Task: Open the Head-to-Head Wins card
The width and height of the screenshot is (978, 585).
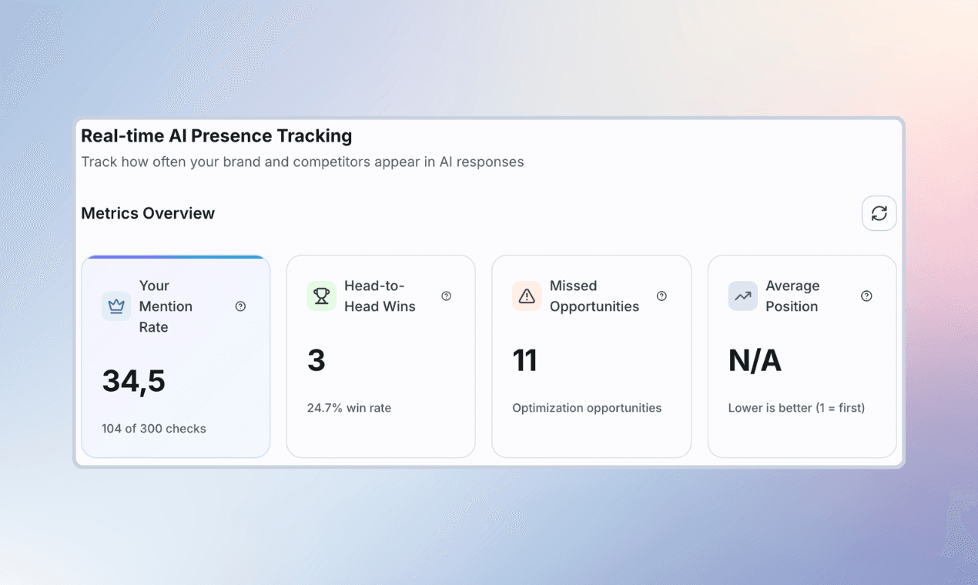Action: click(380, 356)
